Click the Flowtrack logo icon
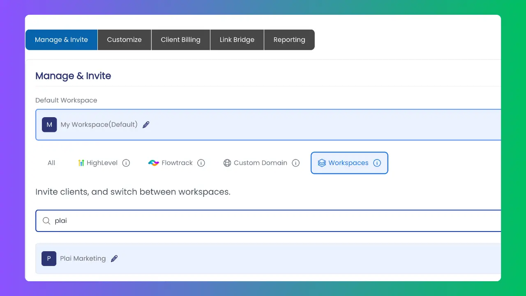 (x=154, y=163)
